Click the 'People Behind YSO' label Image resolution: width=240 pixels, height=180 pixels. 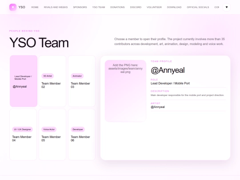(x=24, y=31)
